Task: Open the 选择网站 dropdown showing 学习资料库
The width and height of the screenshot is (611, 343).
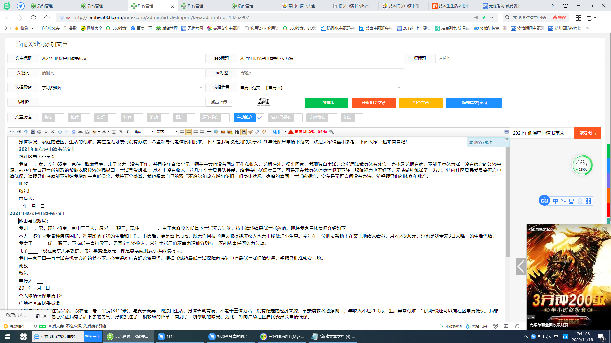Action: (200, 87)
